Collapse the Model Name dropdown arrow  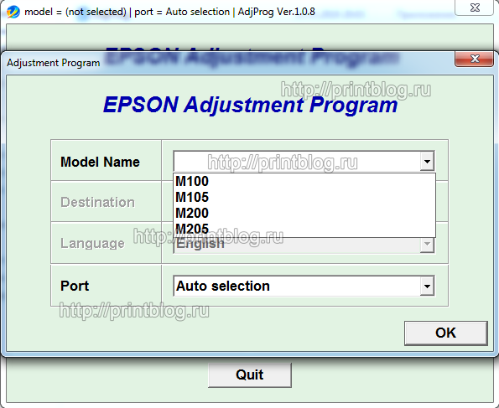[x=427, y=161]
